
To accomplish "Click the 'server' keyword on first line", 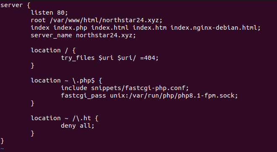I will click(11, 5).
